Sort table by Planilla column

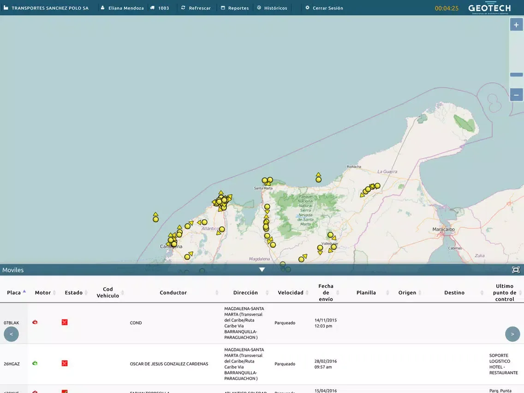(366, 292)
